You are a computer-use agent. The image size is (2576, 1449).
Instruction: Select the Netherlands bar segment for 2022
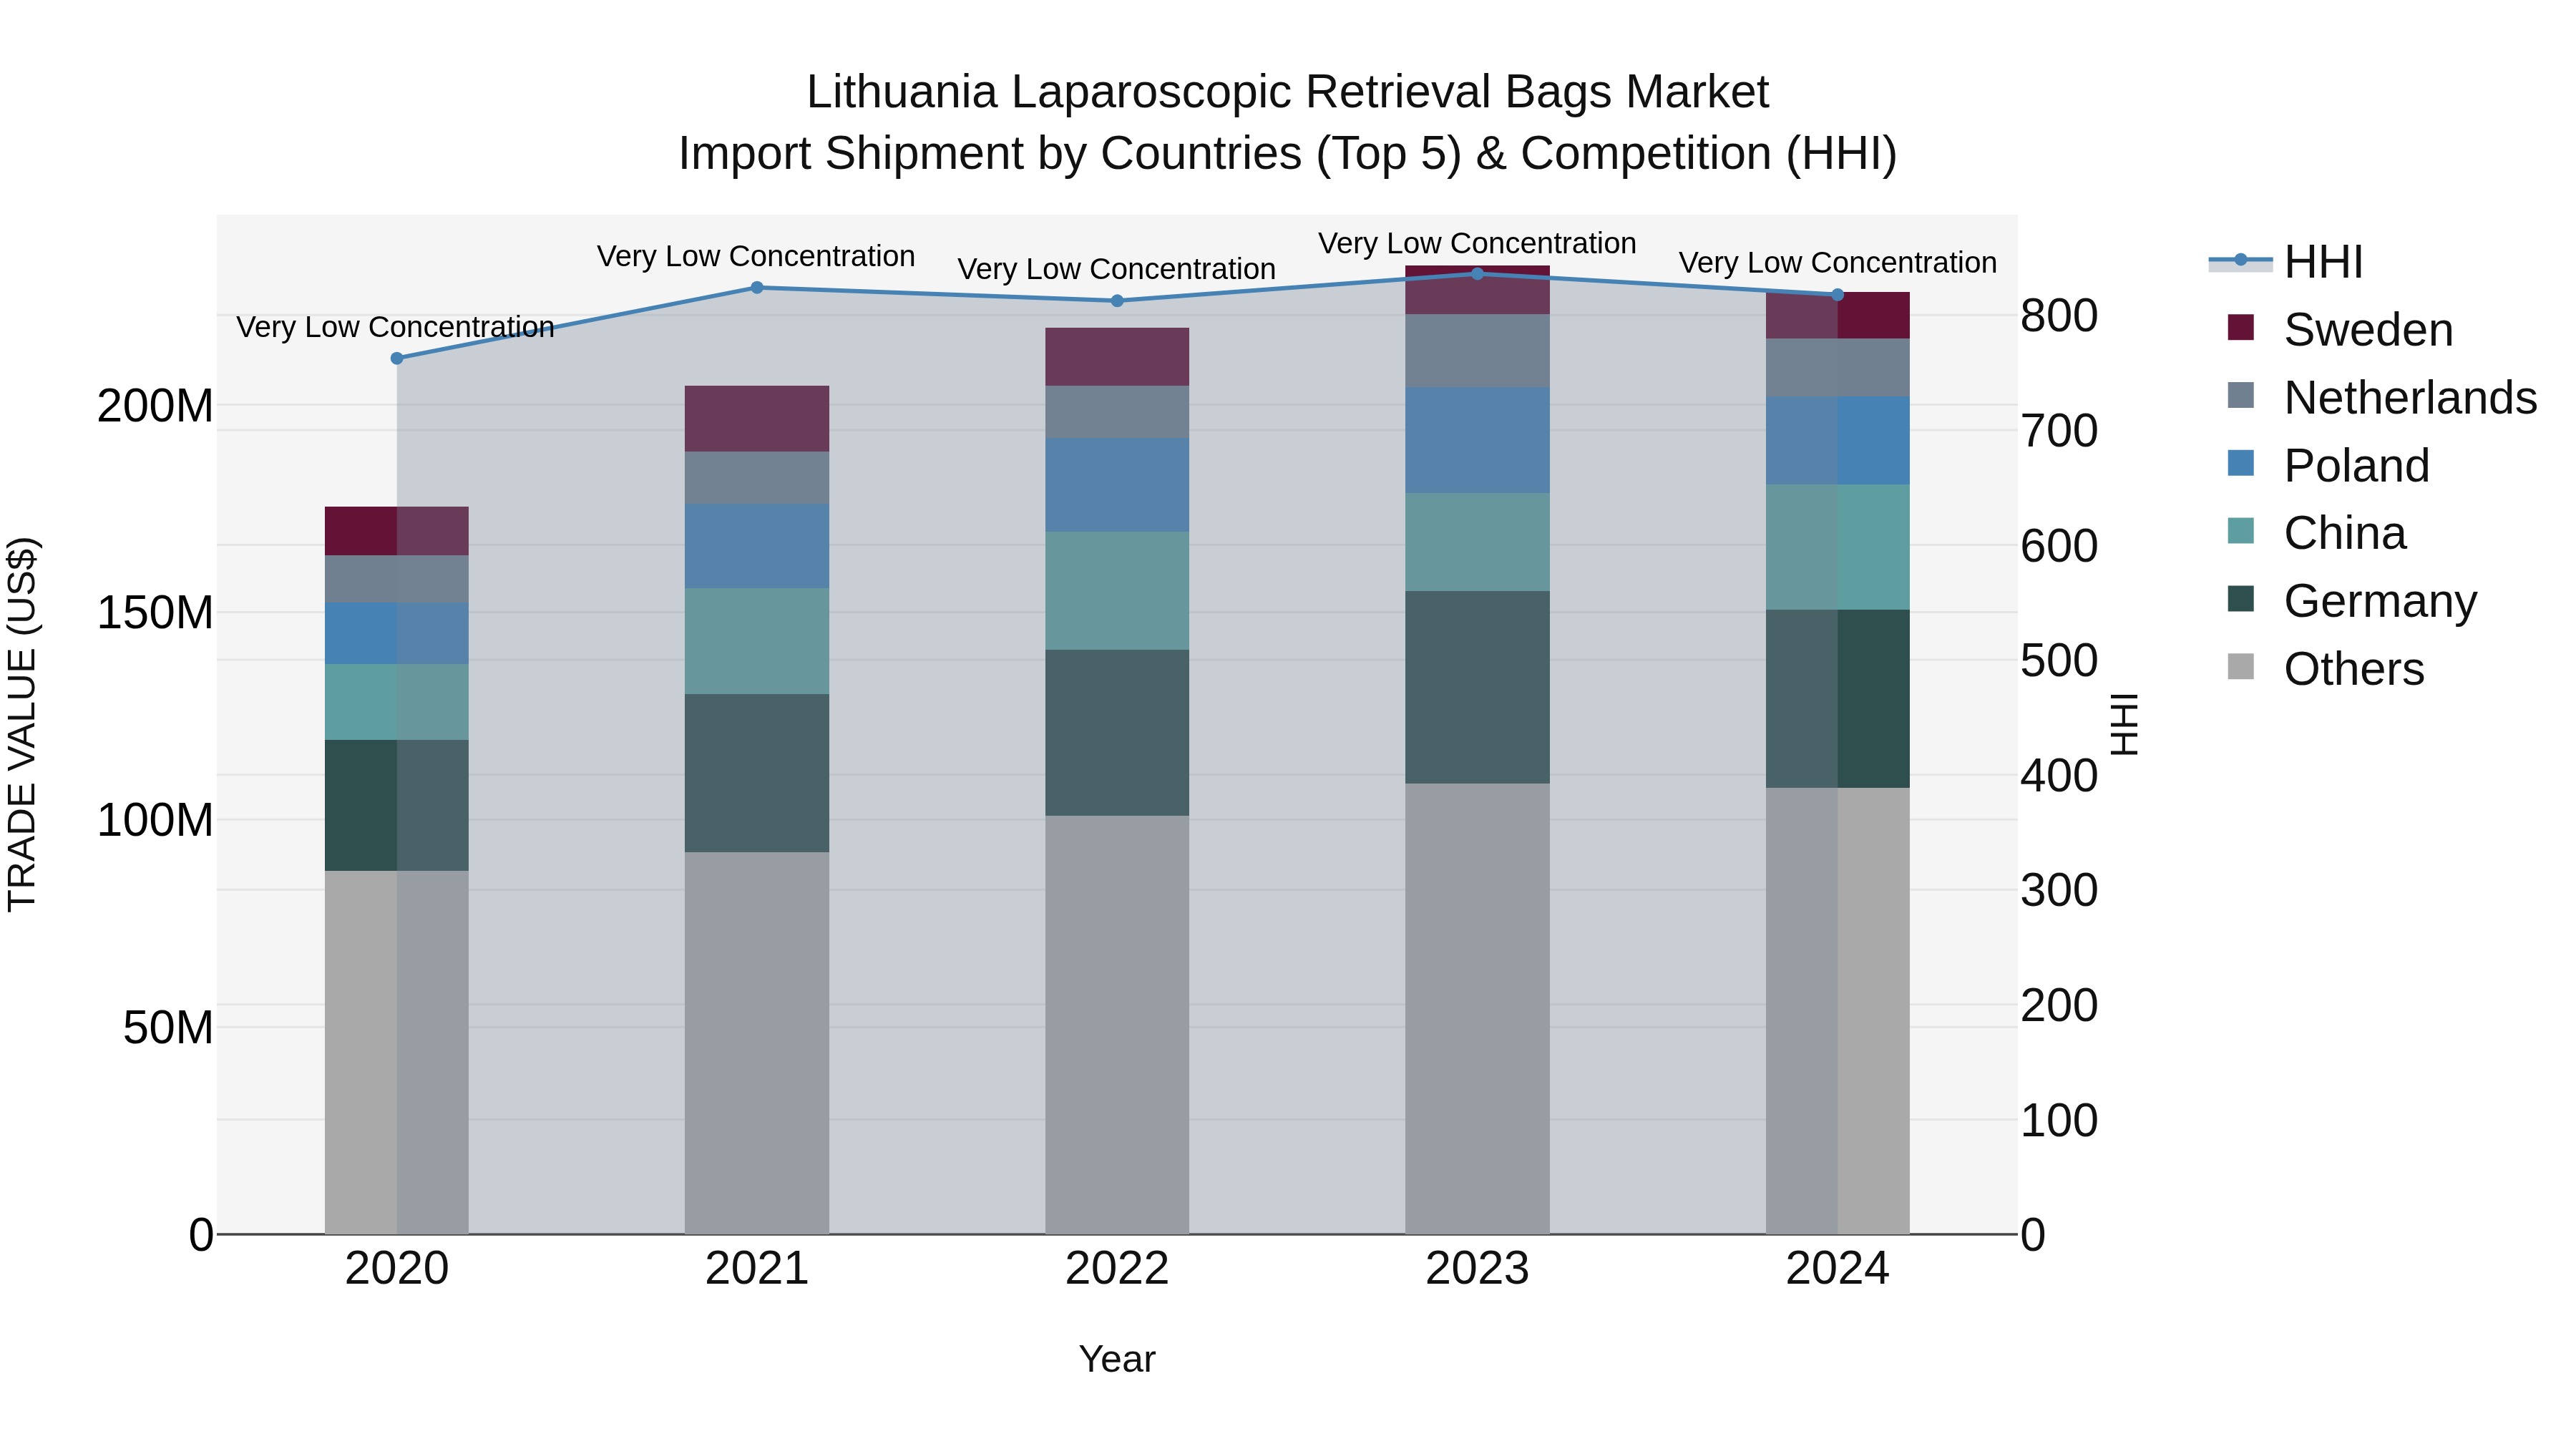coord(1117,412)
